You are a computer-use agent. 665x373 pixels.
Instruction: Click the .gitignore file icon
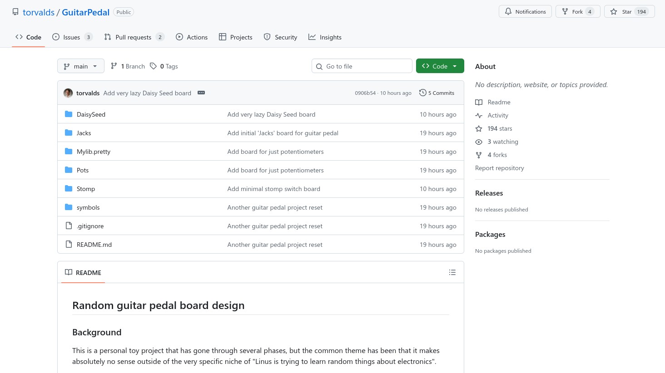point(69,226)
